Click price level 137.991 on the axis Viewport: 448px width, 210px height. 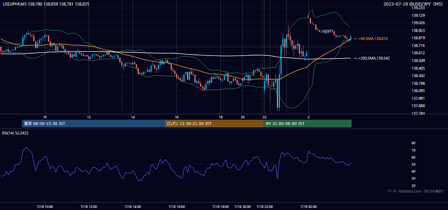tap(419, 98)
